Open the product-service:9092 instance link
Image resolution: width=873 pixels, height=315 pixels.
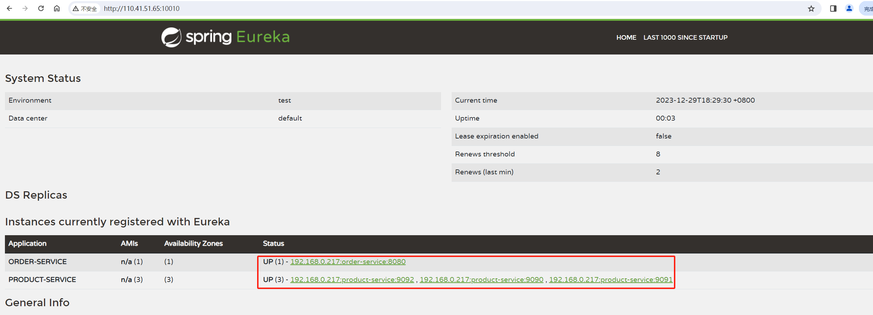[352, 279]
